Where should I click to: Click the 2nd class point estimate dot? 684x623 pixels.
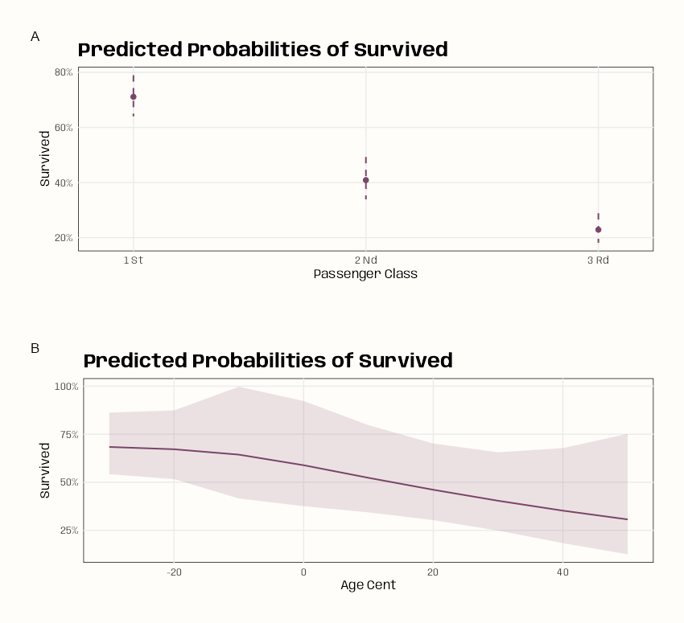pyautogui.click(x=366, y=180)
